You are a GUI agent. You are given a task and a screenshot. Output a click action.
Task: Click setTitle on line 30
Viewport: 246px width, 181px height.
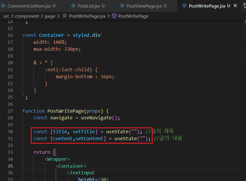point(84,131)
